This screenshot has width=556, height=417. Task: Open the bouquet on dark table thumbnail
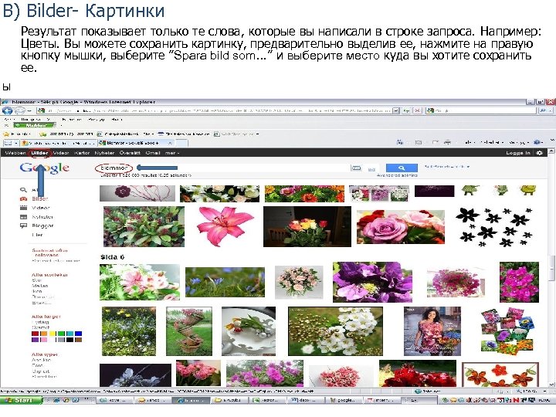(307, 226)
